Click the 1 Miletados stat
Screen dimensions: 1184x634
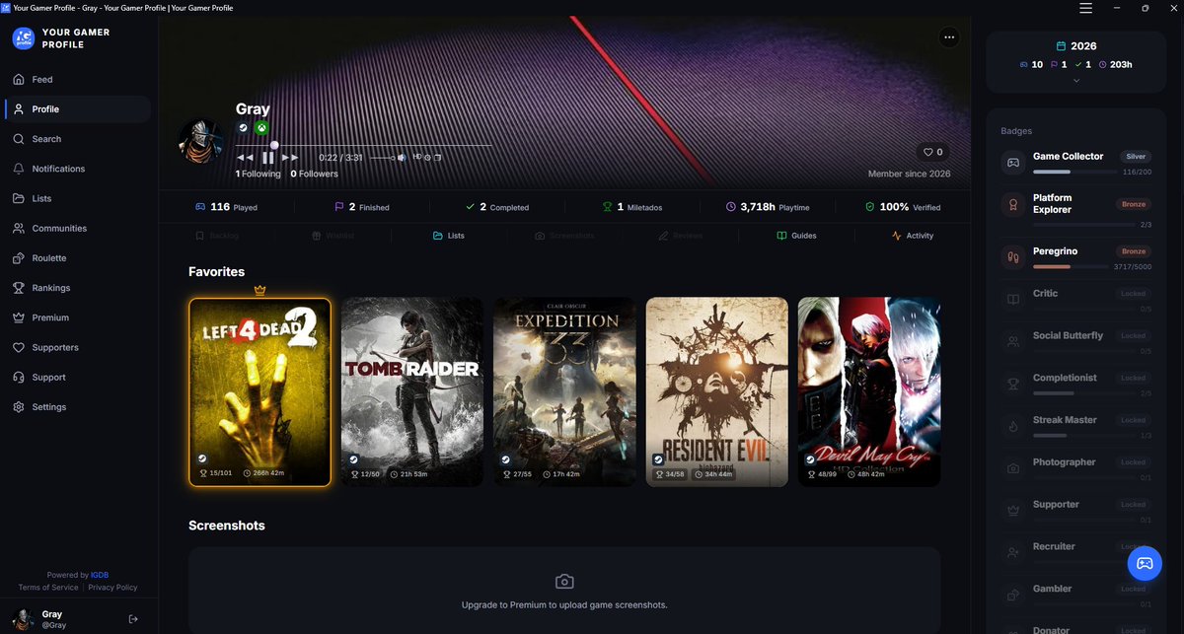pyautogui.click(x=630, y=207)
